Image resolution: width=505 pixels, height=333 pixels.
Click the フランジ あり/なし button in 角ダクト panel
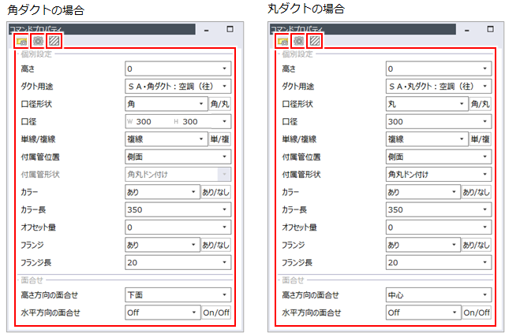[216, 245]
